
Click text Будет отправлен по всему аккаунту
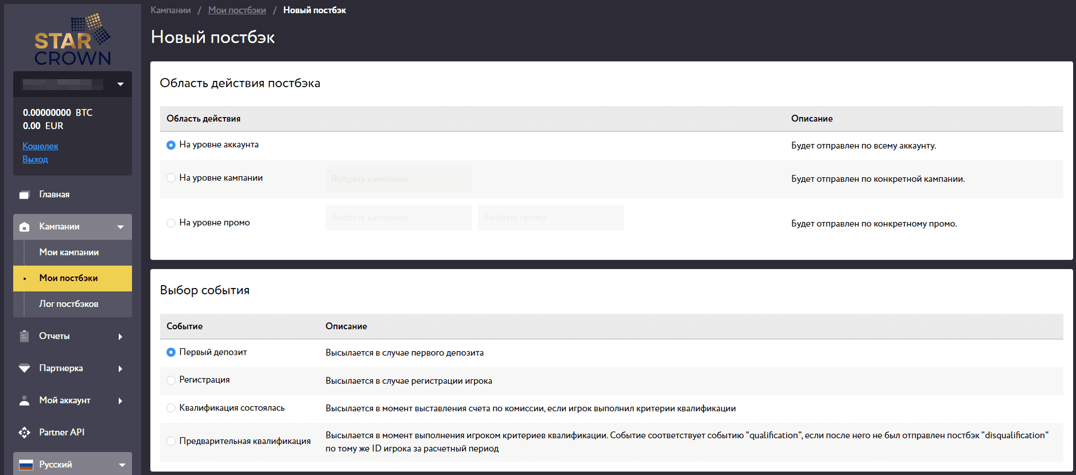coord(864,146)
